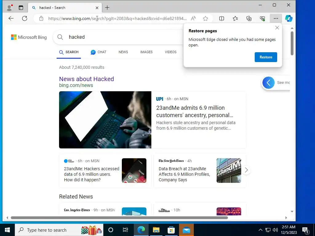Click the search magnifier icon in Bing box
Viewport: 315px width, 236px height.
60,37
